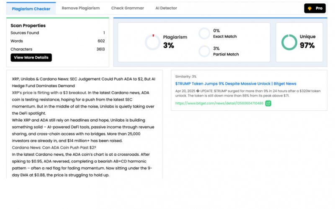Switch to the Plagiarism Checker tab

tap(31, 8)
